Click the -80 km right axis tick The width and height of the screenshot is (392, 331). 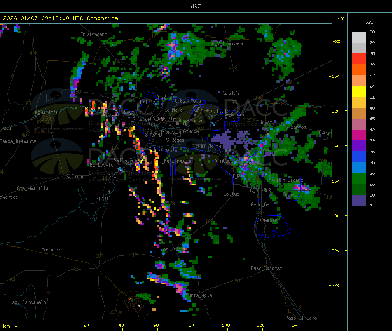(337, 41)
